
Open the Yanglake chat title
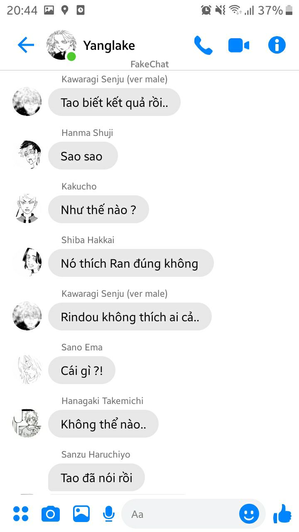[109, 45]
